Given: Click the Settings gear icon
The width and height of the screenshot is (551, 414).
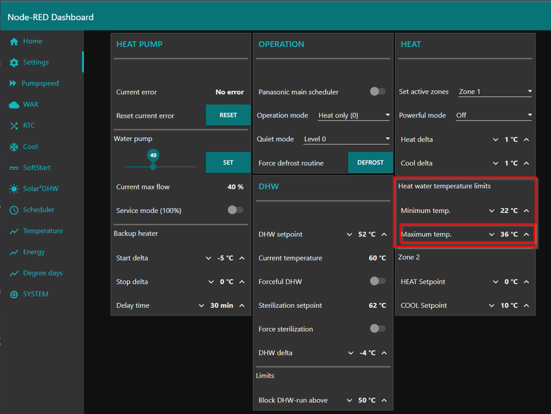Looking at the screenshot, I should click(x=14, y=63).
